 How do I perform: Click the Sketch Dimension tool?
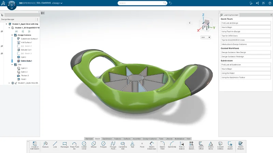point(152,145)
